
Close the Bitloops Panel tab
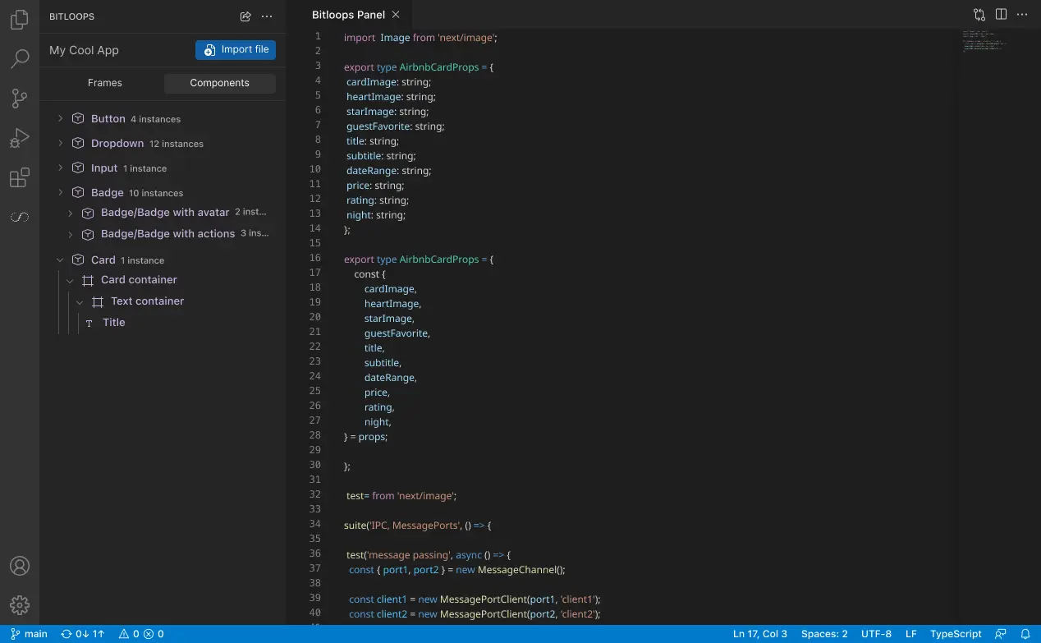[396, 15]
